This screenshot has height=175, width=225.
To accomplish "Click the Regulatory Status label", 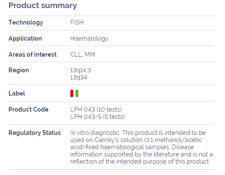I will (x=35, y=133).
